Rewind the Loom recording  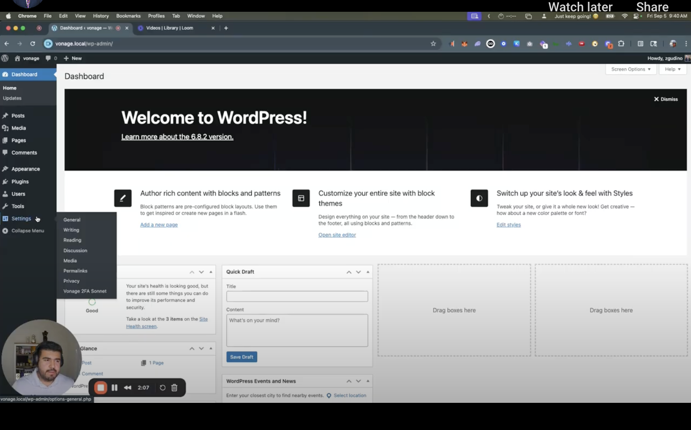pos(128,388)
